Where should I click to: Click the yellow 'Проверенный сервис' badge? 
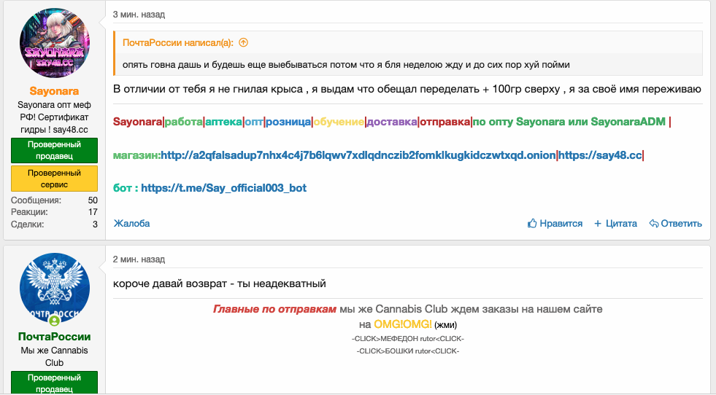click(54, 179)
